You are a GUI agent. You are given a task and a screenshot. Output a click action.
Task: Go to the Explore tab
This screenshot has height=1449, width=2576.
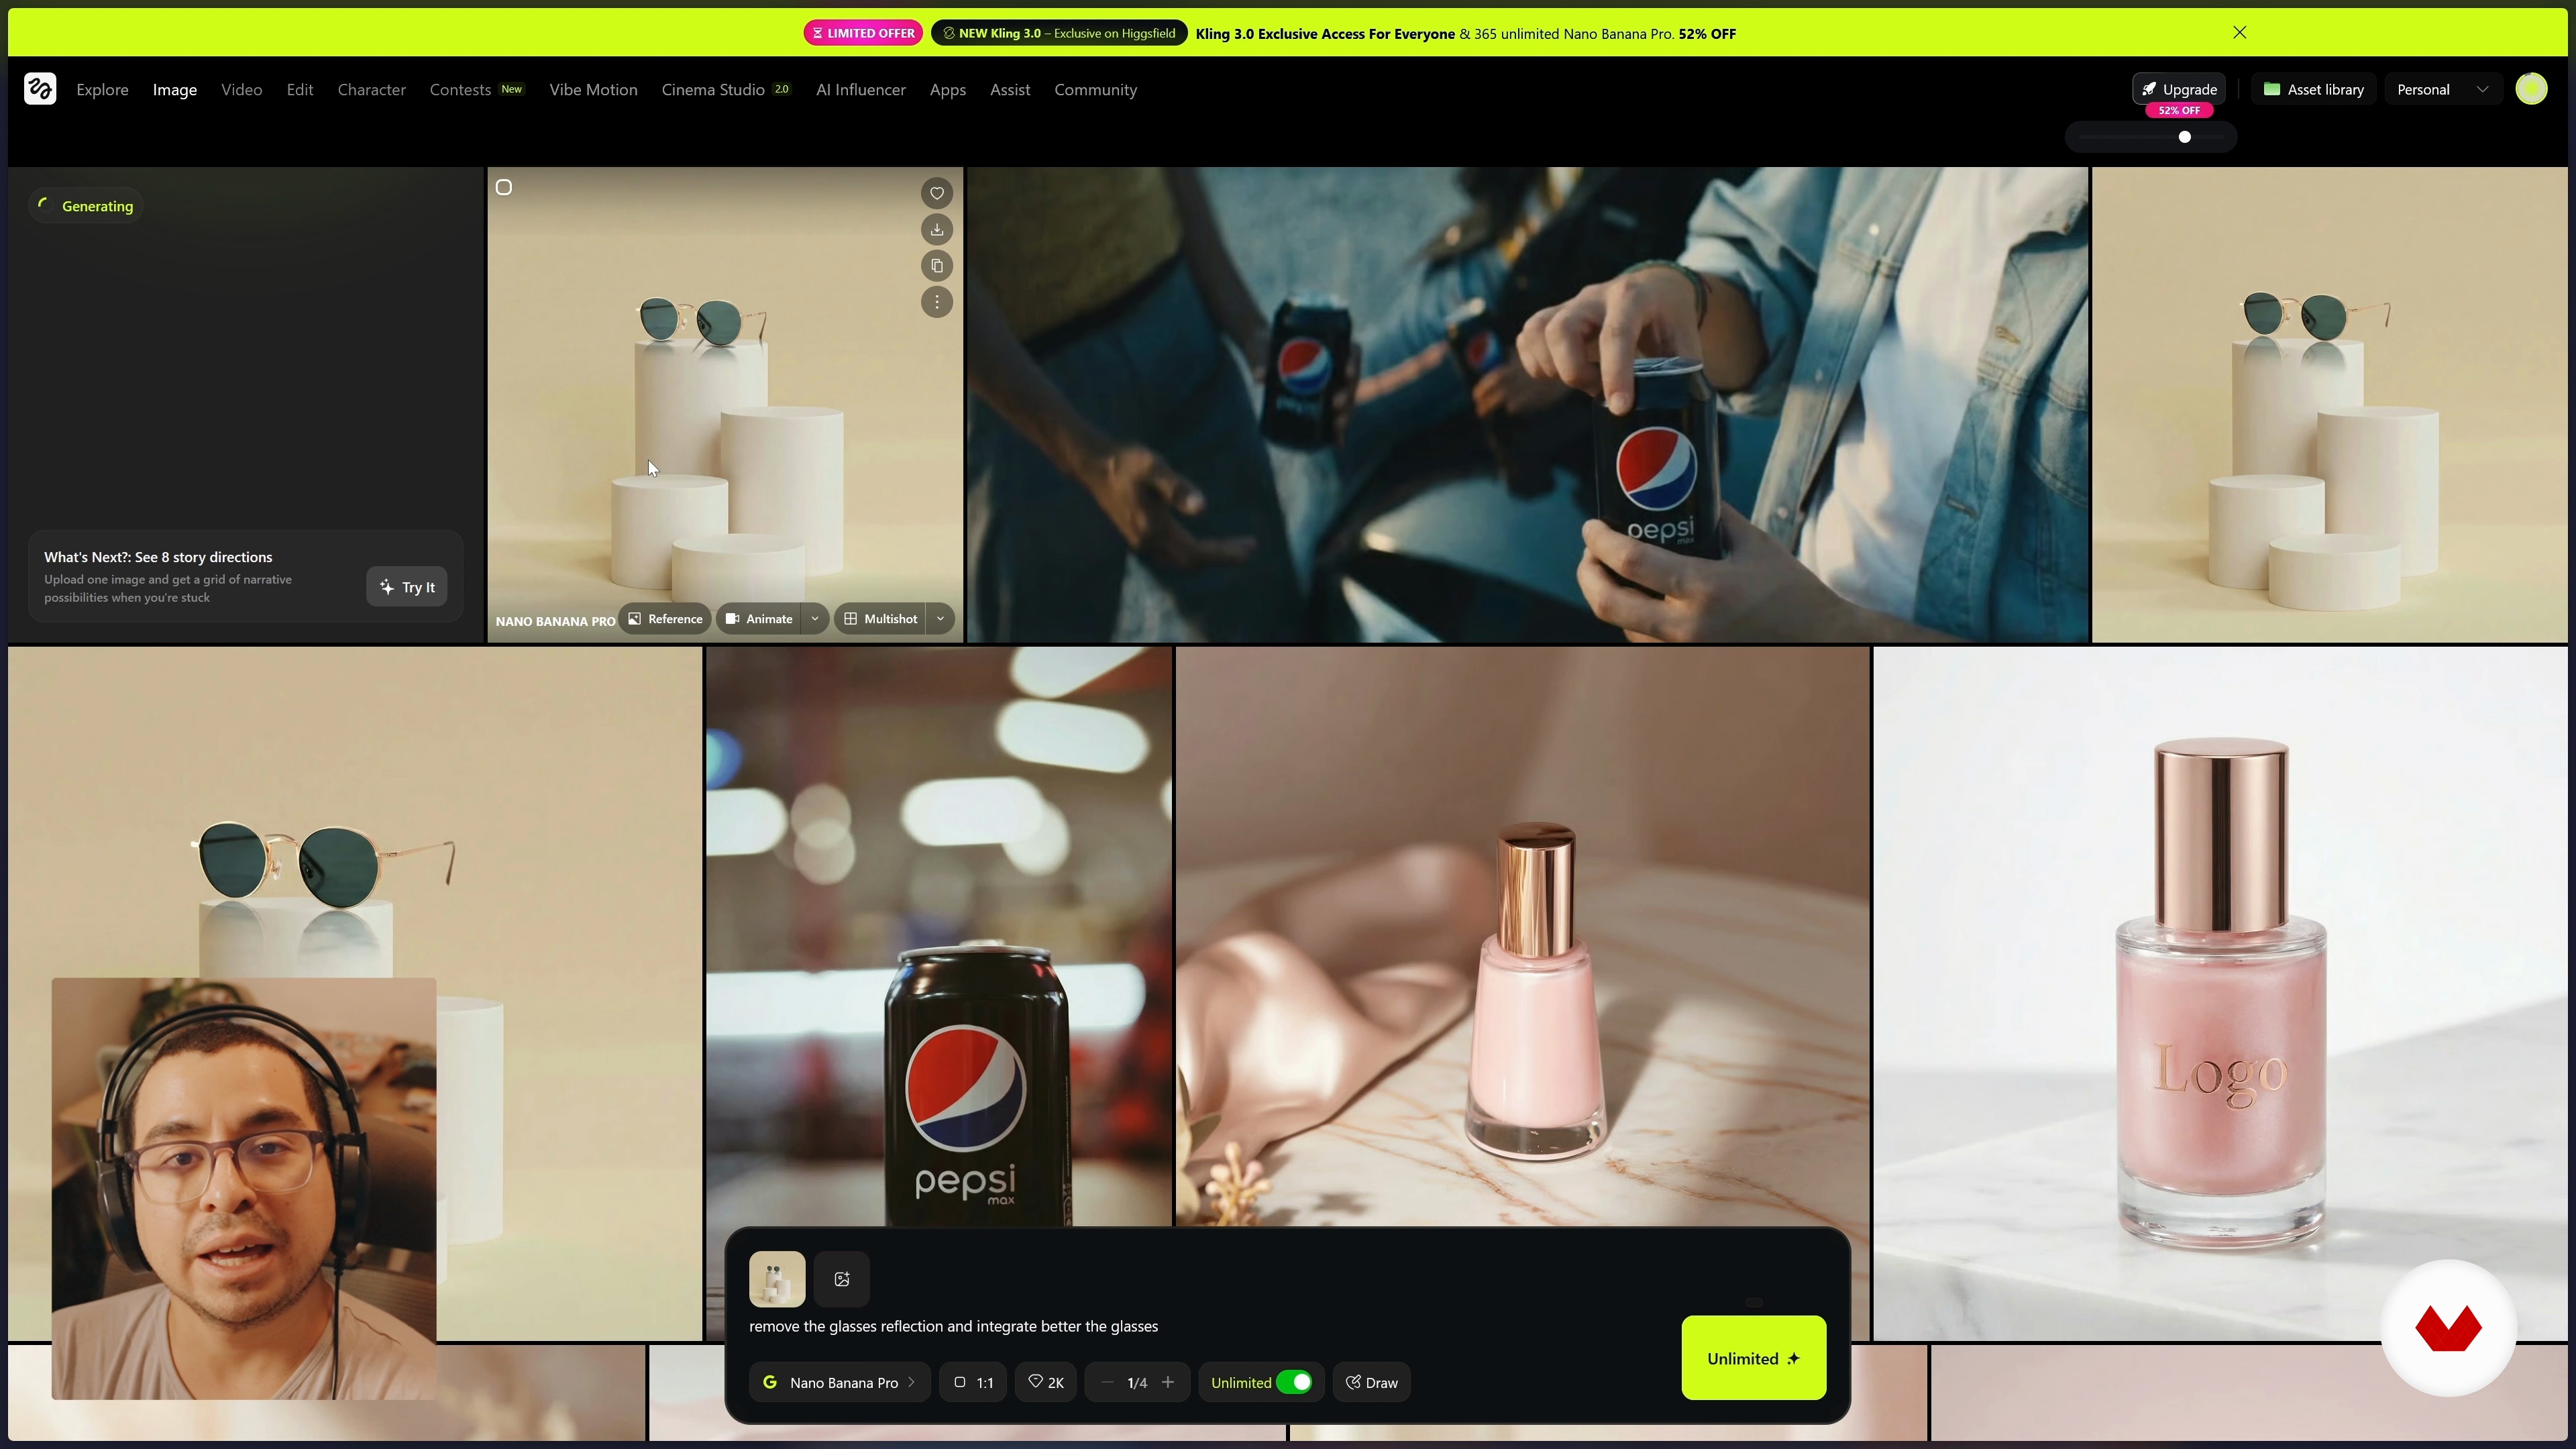[x=102, y=90]
